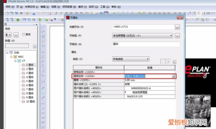216x129 pixels.
Task: Select the Ellipse drawing tool
Action: coord(43,57)
